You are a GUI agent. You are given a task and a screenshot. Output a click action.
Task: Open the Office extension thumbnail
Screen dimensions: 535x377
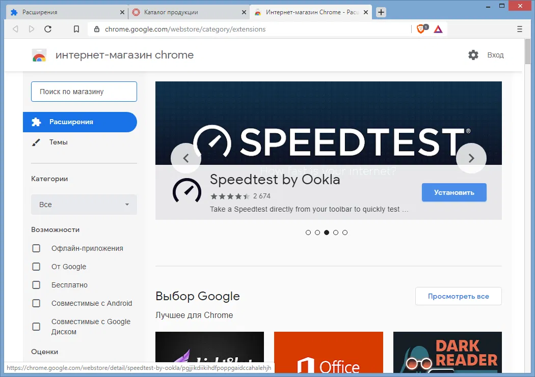click(x=328, y=352)
